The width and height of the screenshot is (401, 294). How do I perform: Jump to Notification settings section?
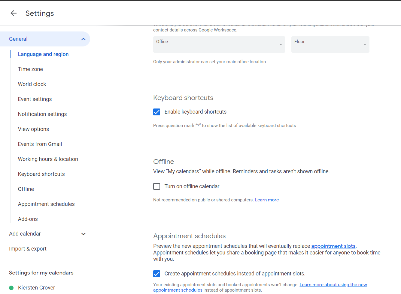click(x=42, y=114)
